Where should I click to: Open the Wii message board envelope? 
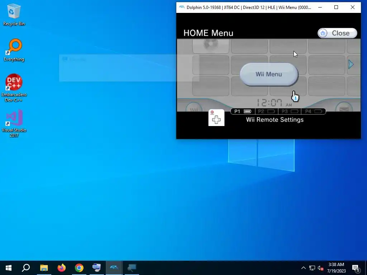tap(344, 107)
